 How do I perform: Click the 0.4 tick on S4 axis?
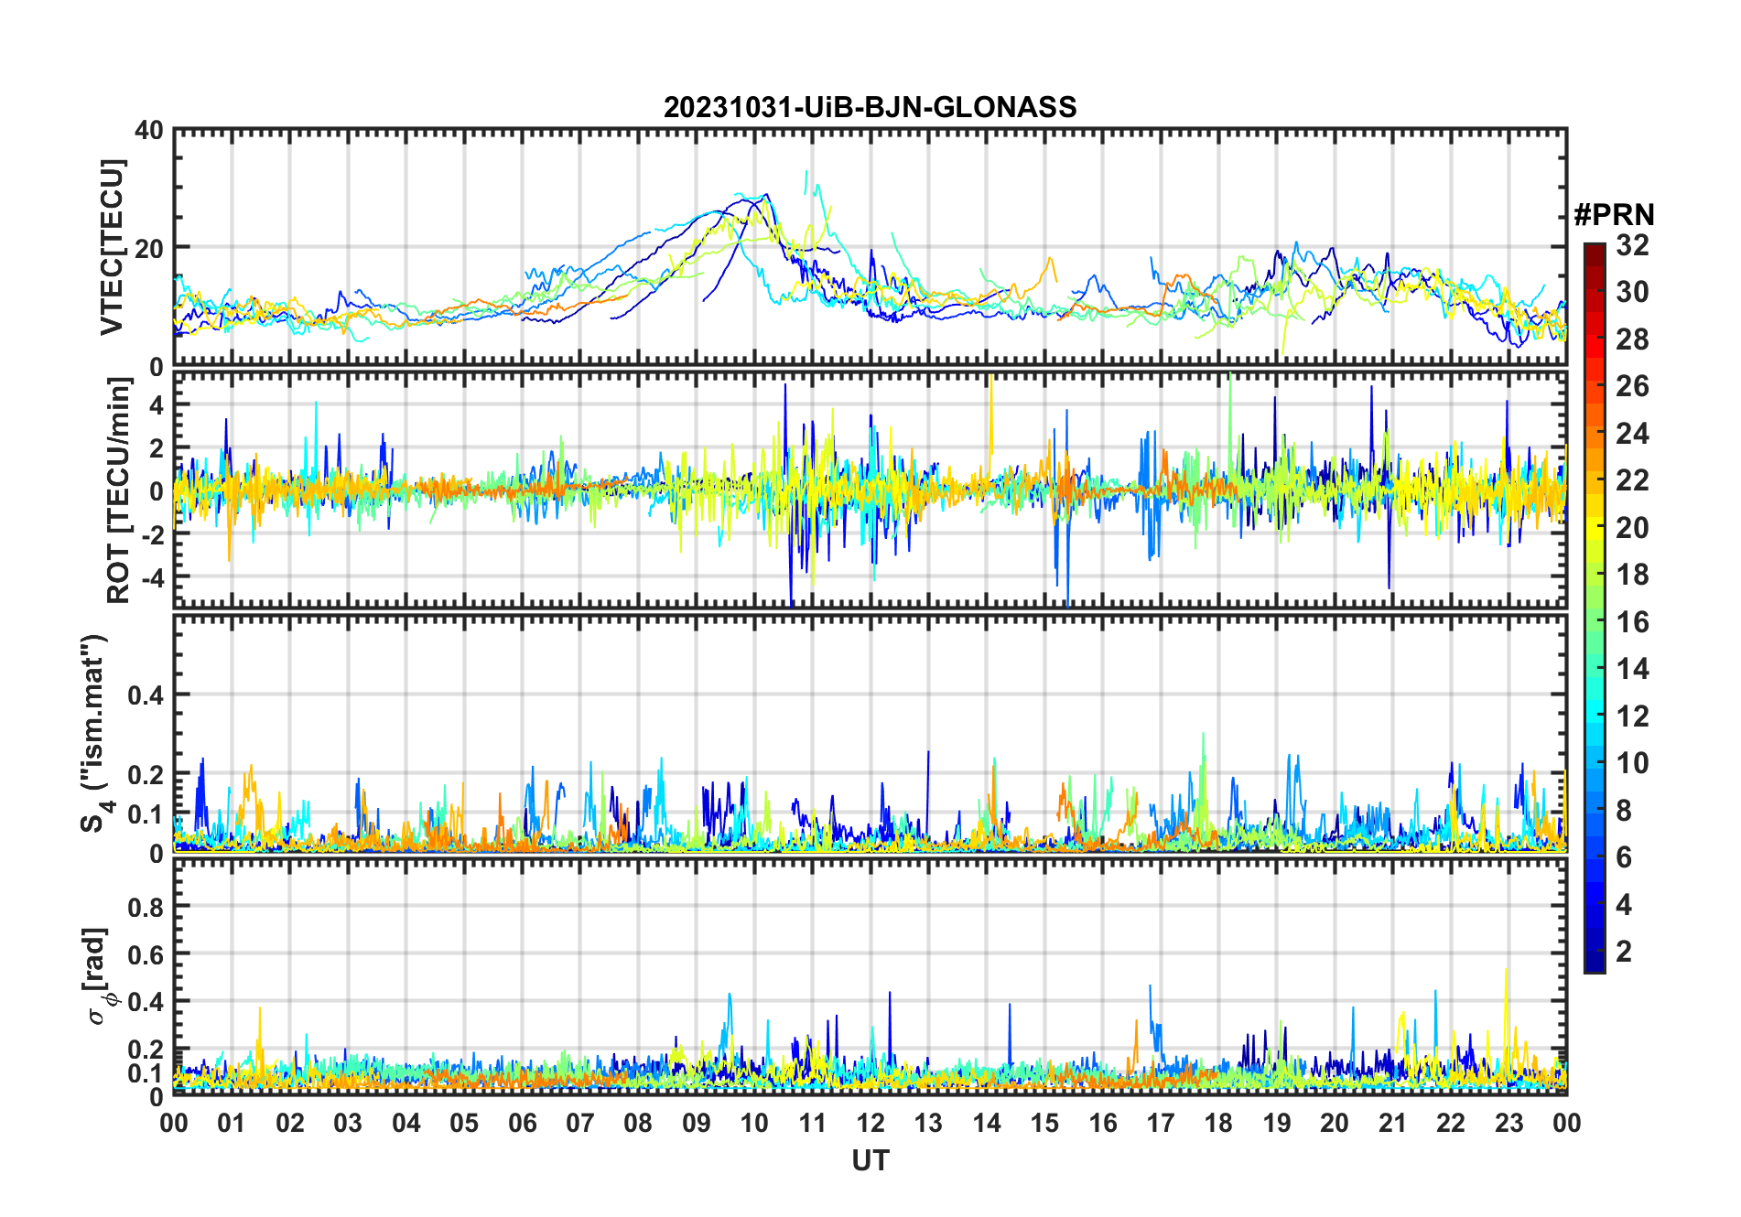(x=146, y=695)
